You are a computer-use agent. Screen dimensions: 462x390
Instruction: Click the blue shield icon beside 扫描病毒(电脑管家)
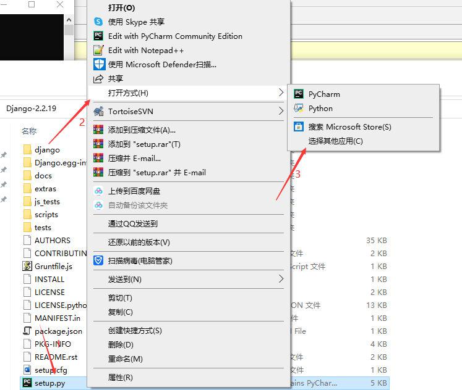(98, 260)
